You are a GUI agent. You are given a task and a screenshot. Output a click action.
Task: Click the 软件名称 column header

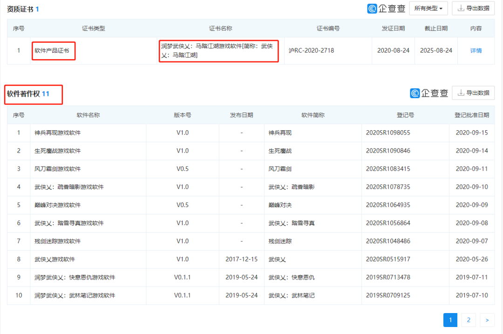[88, 115]
